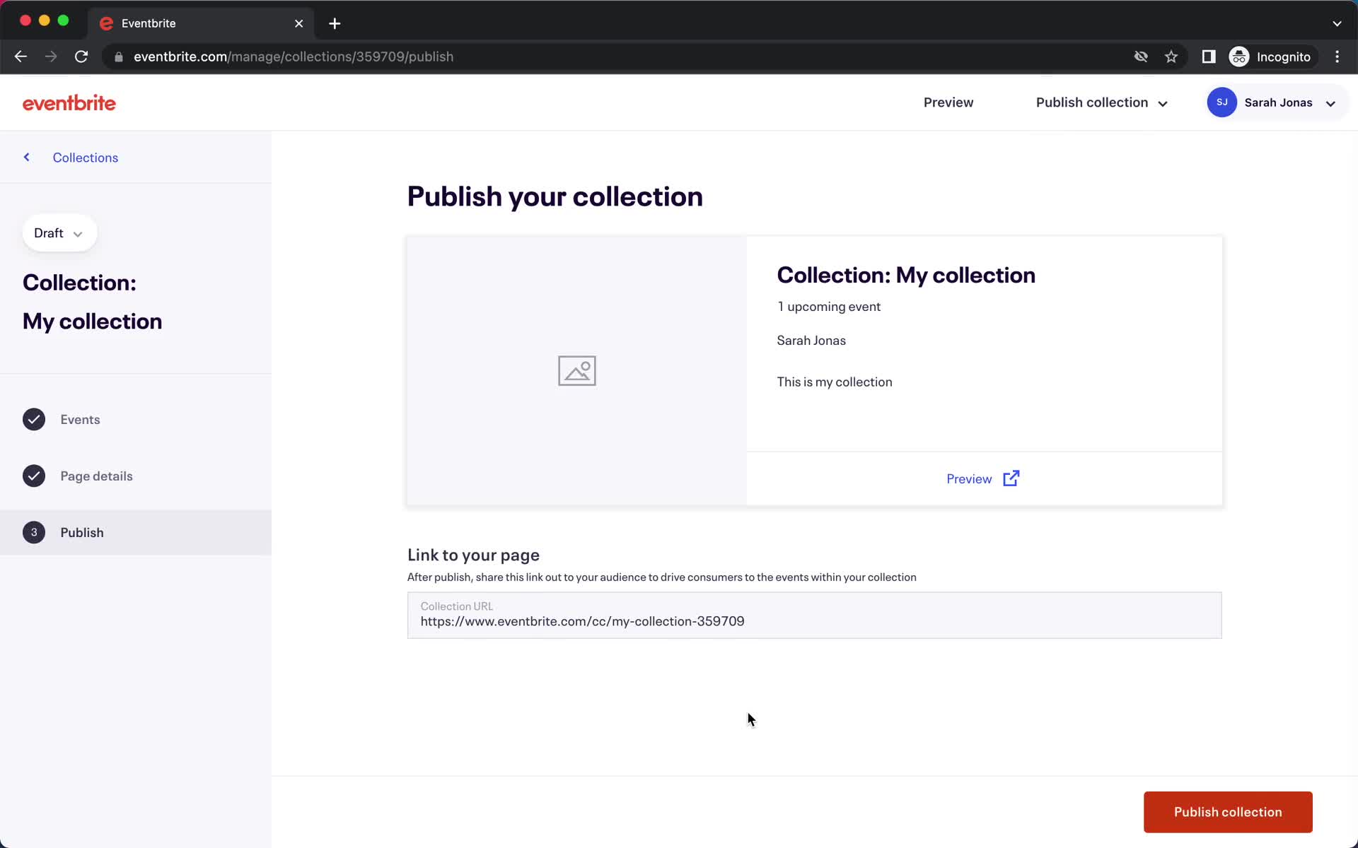
Task: Click the Eventbrite logo icon
Action: (x=69, y=102)
